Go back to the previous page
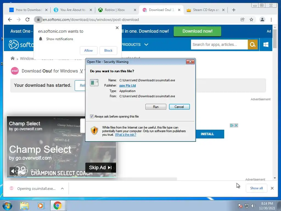The image size is (281, 211). (x=10, y=20)
